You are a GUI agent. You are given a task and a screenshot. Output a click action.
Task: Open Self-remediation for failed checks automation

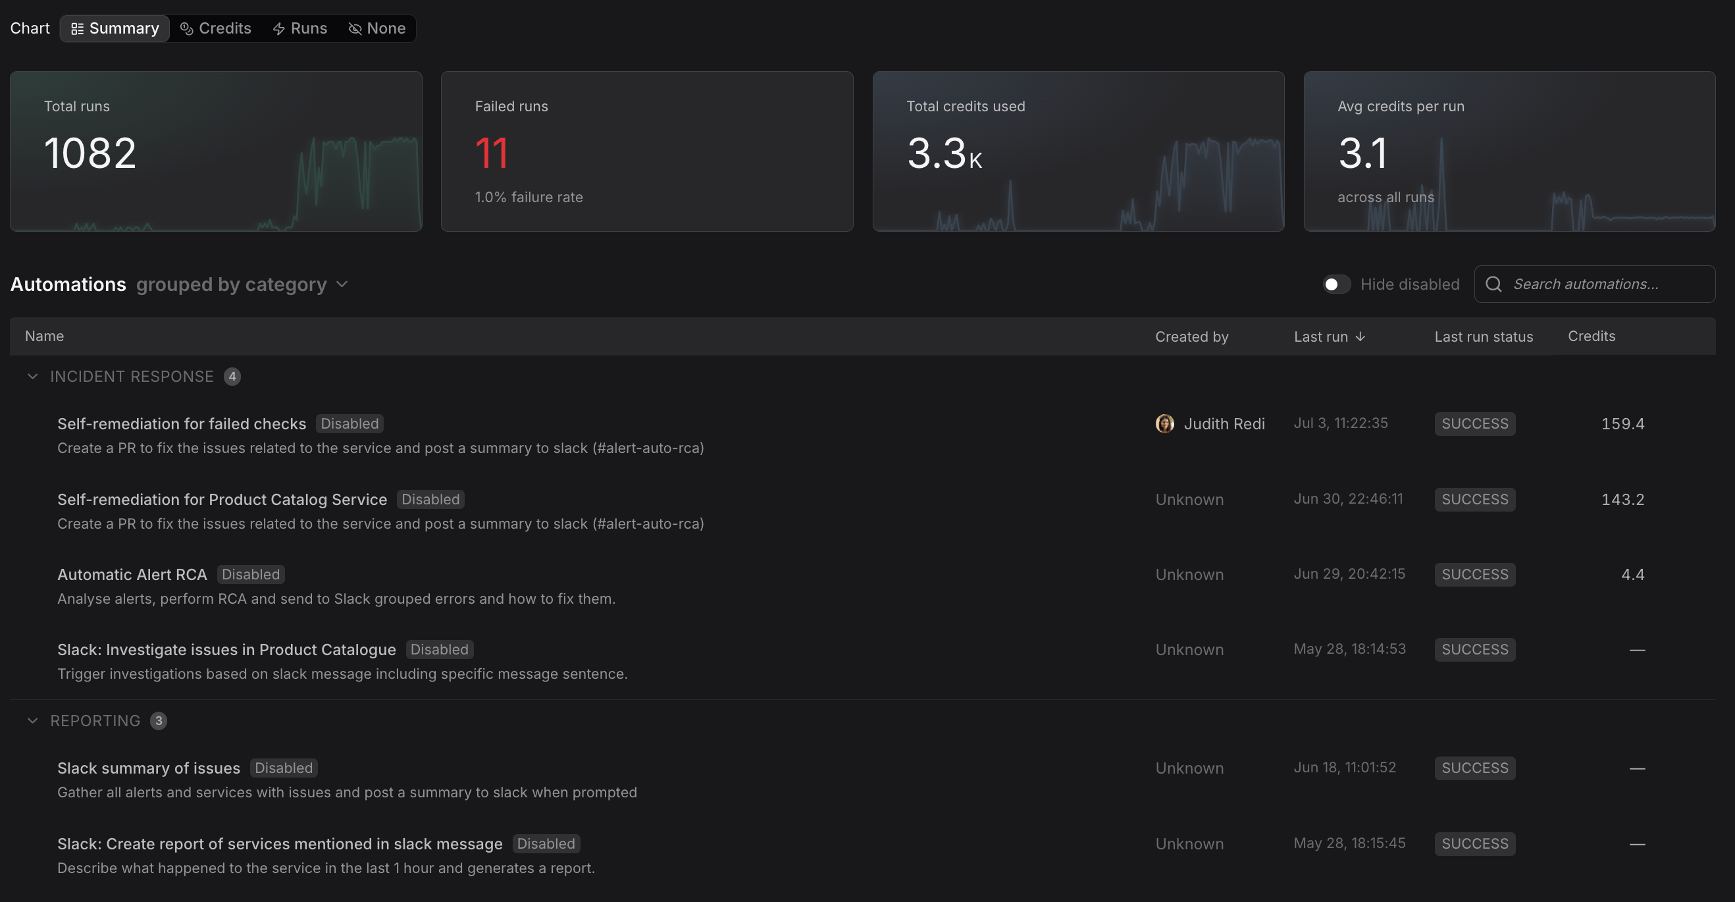(x=181, y=424)
